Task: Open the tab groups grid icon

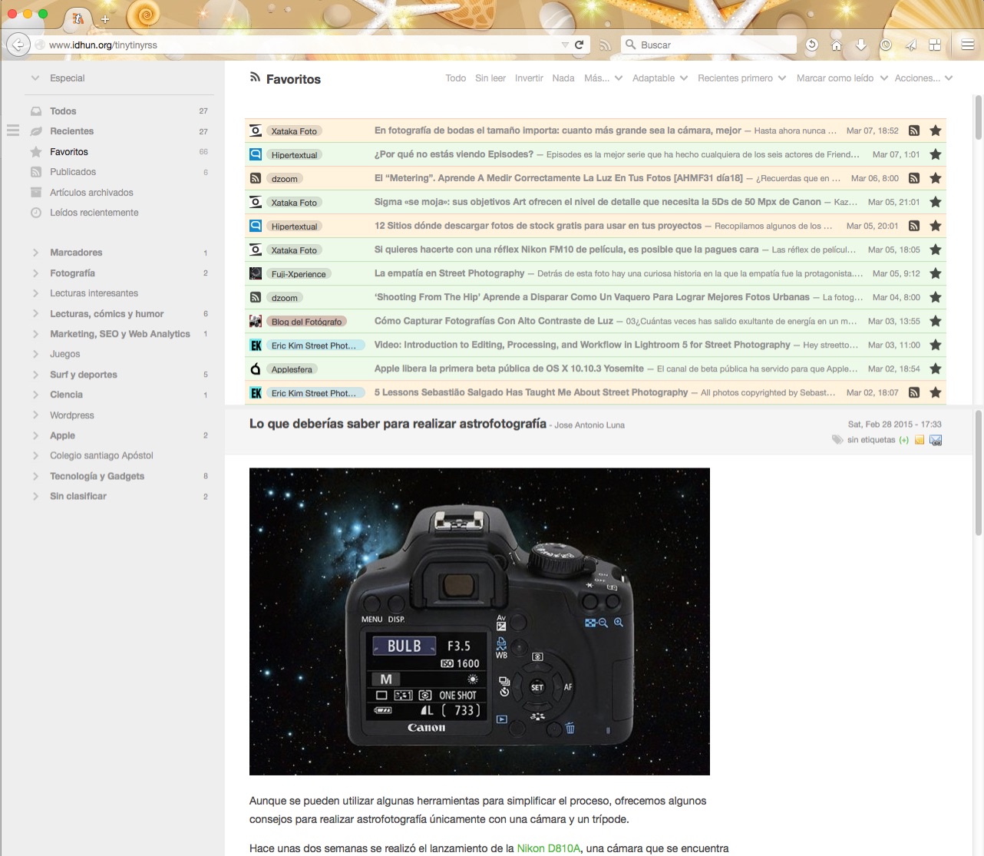Action: coord(935,45)
